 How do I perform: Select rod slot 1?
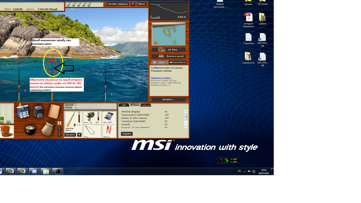(59, 123)
